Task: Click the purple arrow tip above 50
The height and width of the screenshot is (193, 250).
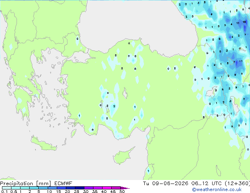Action: (125, 188)
